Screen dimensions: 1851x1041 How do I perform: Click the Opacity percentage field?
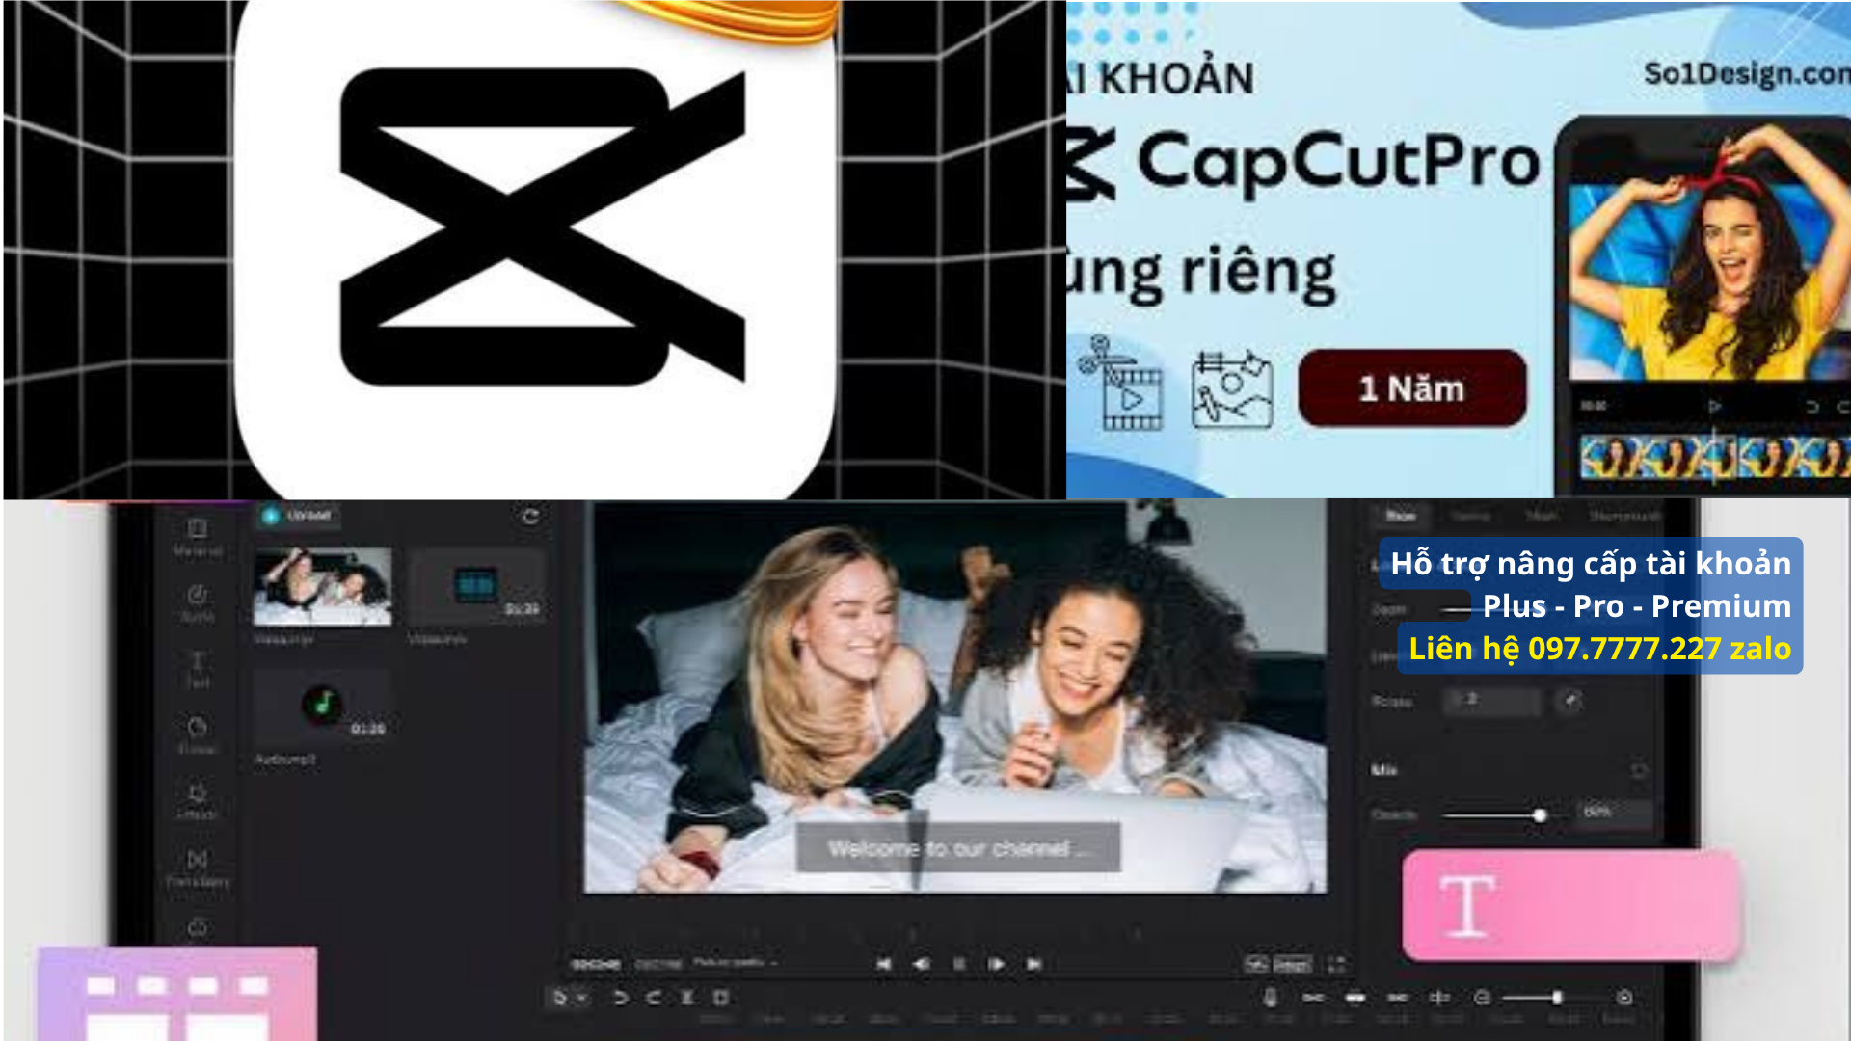point(1616,813)
